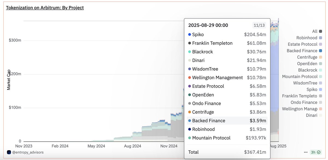Select the Estate Protocol name in the tooltip
This screenshot has width=328, height=160.
(208, 86)
